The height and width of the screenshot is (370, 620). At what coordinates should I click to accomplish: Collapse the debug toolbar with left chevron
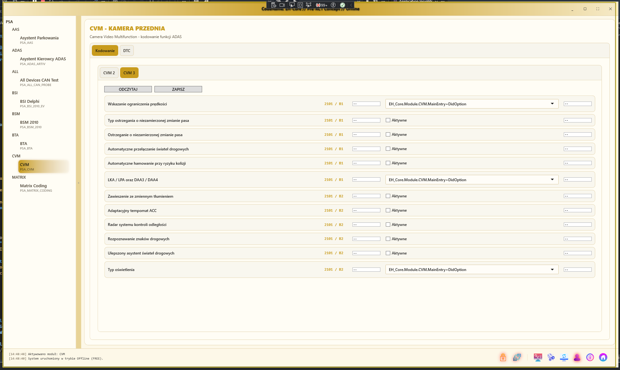351,5
